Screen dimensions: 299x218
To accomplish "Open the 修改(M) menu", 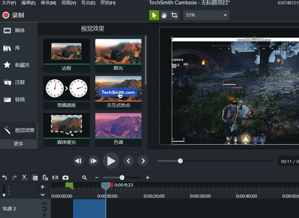I will point(48,3).
